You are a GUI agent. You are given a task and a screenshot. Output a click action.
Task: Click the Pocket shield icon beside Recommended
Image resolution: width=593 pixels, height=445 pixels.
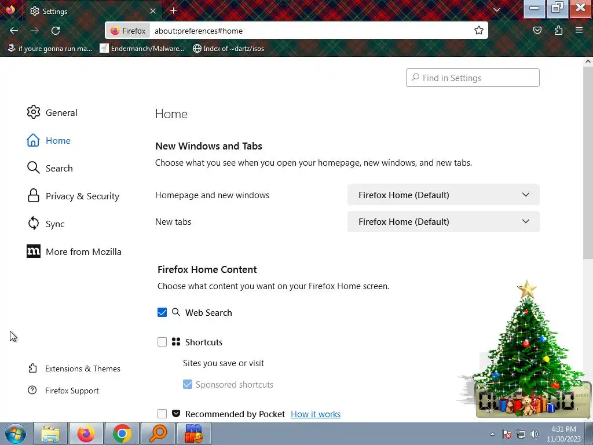(176, 413)
